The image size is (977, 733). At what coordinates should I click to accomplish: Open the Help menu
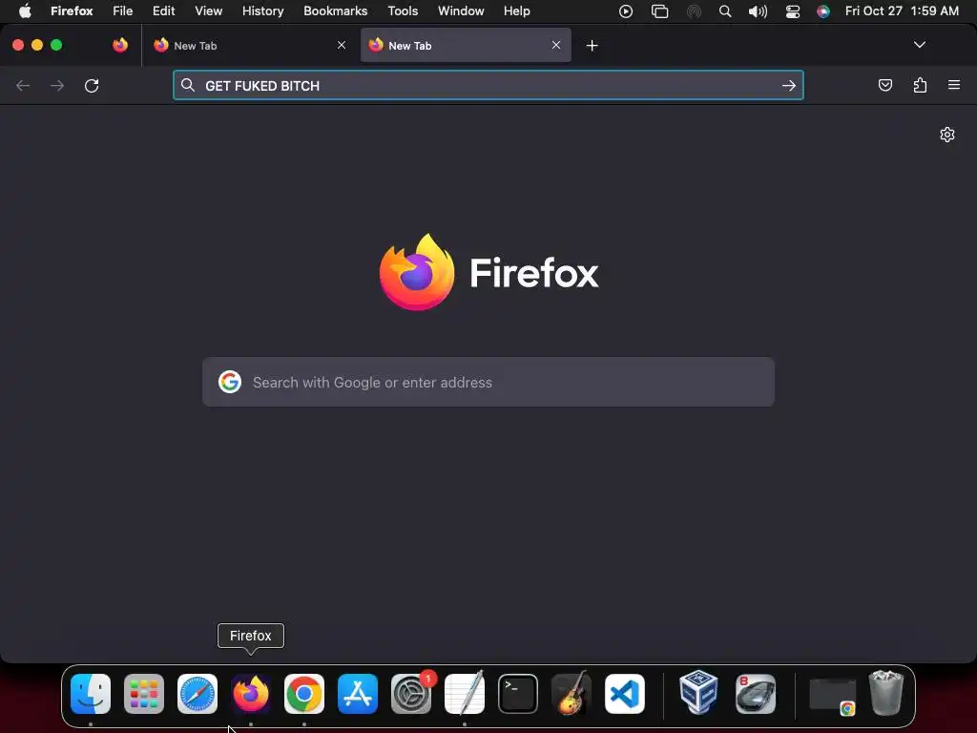pos(516,11)
